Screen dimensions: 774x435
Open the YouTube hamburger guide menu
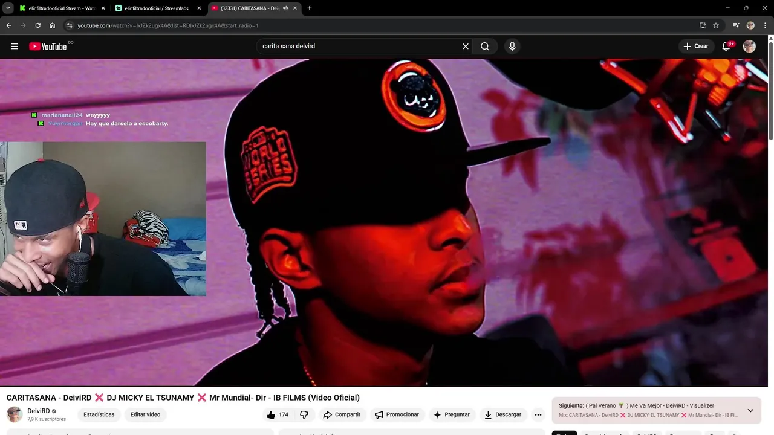tap(15, 47)
